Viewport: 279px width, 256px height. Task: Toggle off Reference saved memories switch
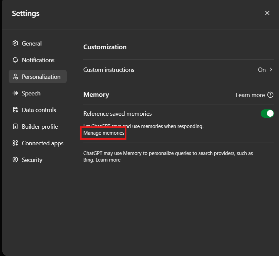tap(267, 114)
